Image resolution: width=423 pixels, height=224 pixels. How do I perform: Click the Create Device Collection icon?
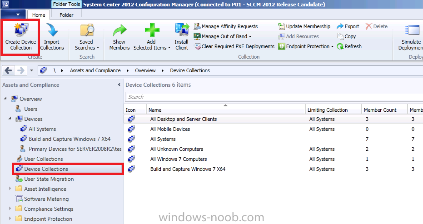(x=21, y=30)
